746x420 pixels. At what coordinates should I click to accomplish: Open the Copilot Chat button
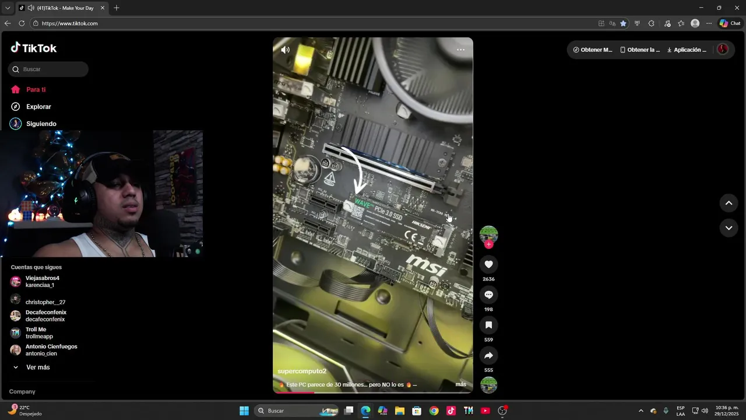pyautogui.click(x=730, y=23)
